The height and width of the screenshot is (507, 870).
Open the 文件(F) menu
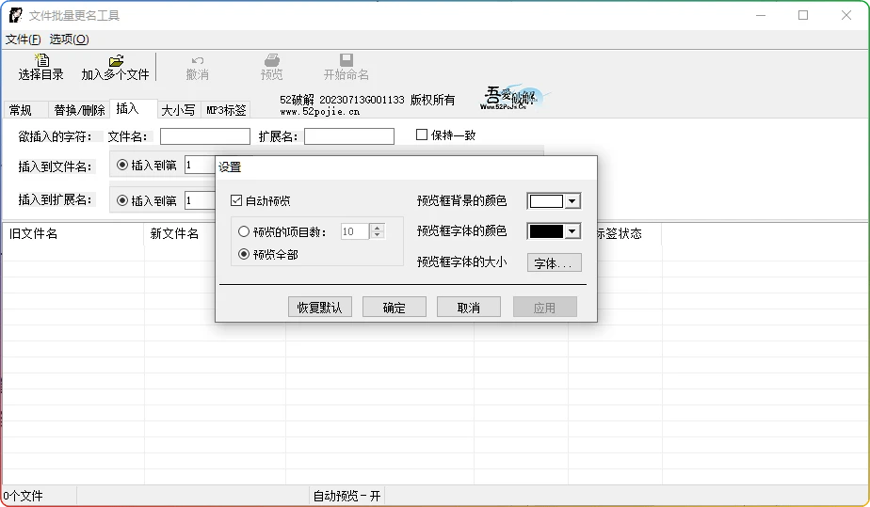click(x=24, y=40)
